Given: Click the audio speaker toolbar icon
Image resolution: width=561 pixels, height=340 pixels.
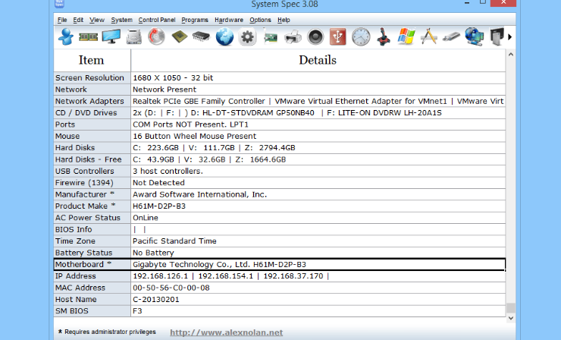Looking at the screenshot, I should 315,36.
